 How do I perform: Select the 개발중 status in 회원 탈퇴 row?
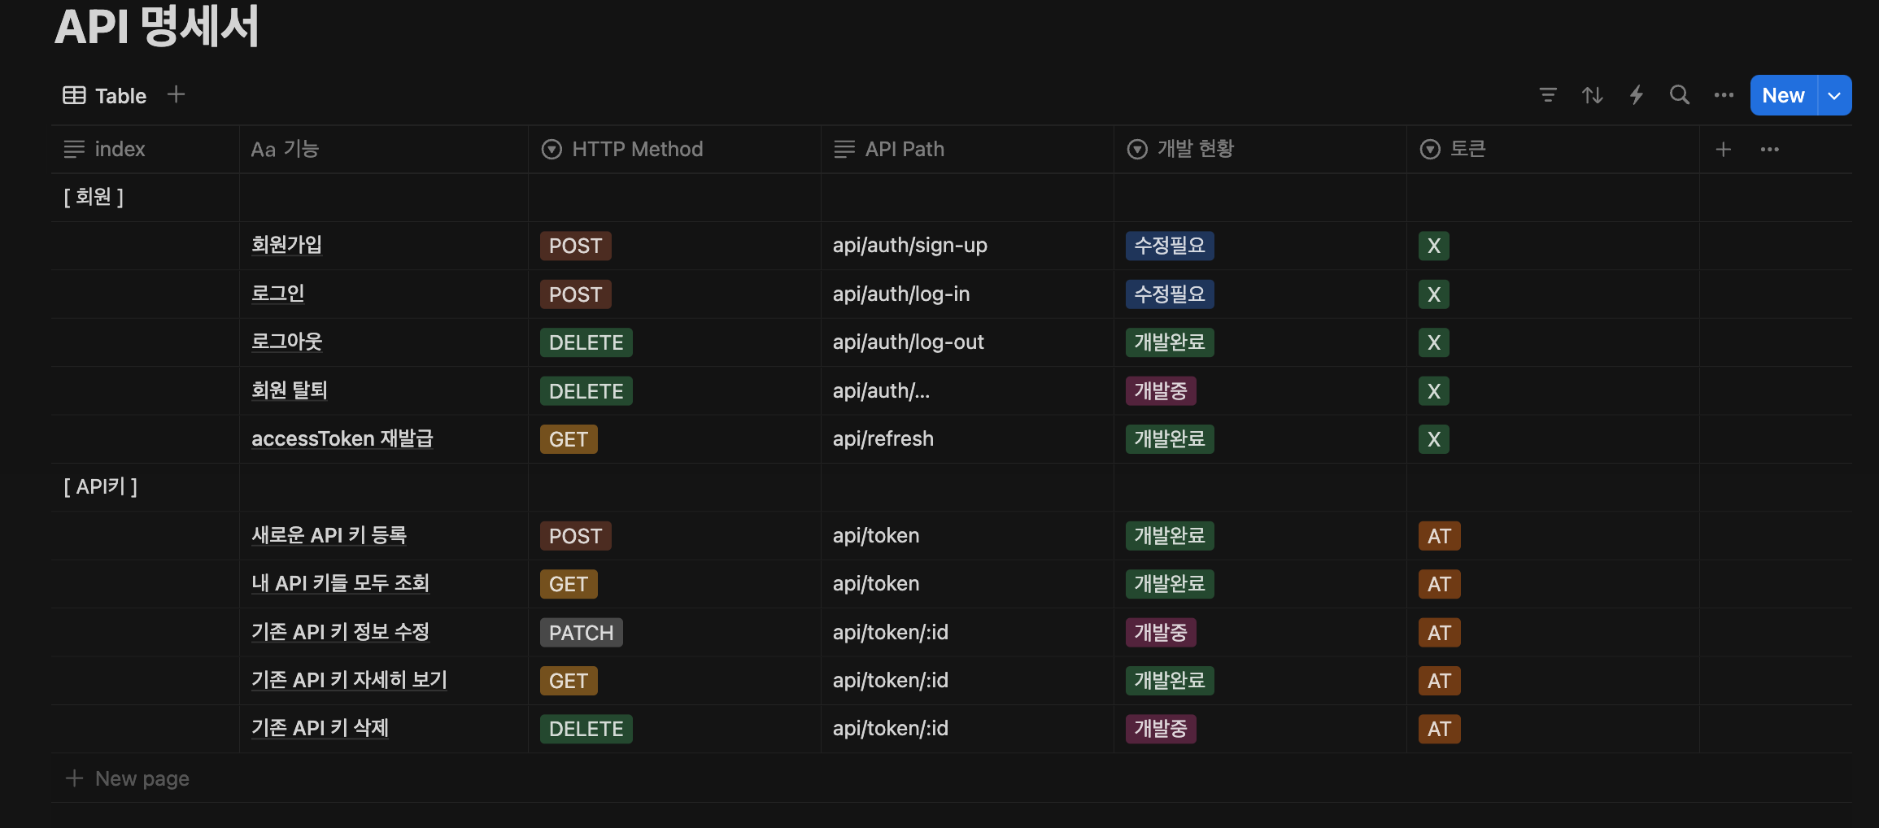(x=1161, y=391)
